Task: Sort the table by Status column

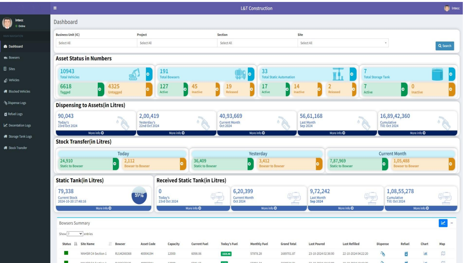Action: (69, 244)
